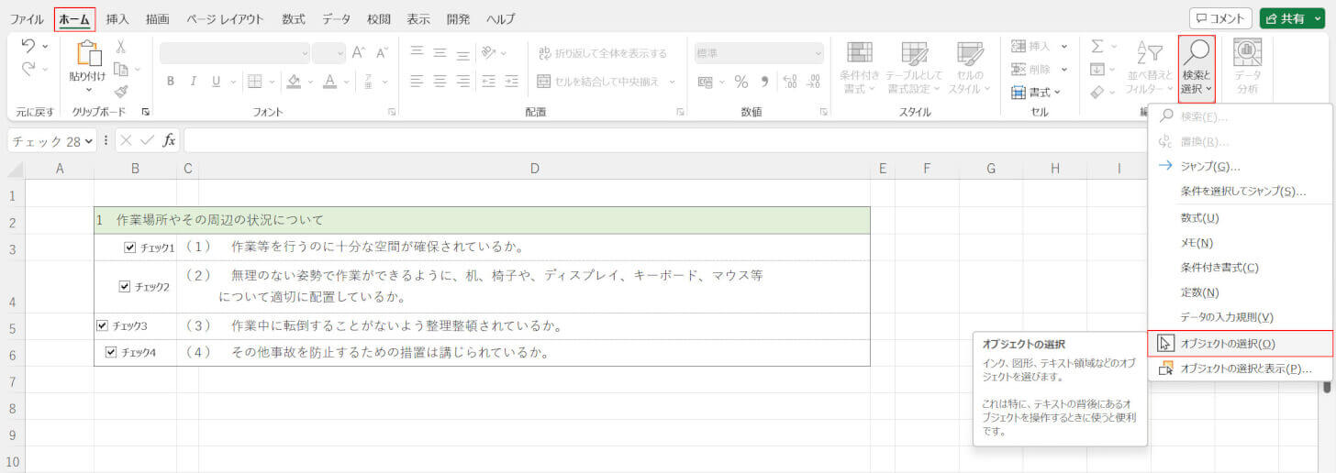Viewport: 1336px width, 473px height.
Task: Toggle the チェック2 checkbox
Action: [125, 287]
